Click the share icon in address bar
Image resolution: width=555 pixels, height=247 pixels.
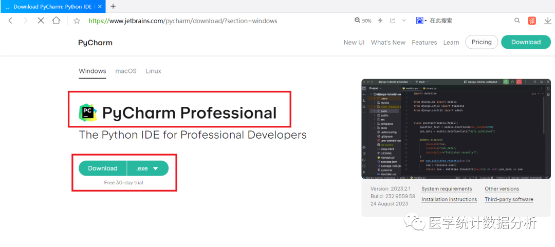(x=392, y=21)
